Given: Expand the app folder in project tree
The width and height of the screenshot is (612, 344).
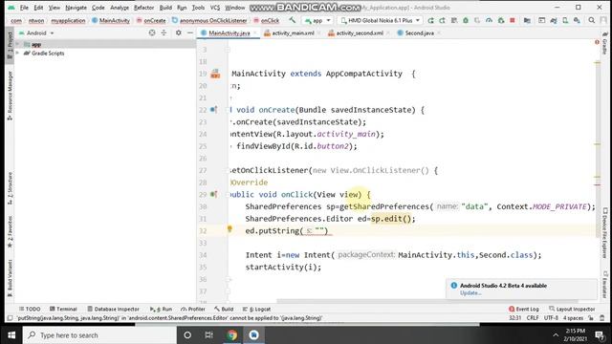Looking at the screenshot, I should [x=17, y=44].
